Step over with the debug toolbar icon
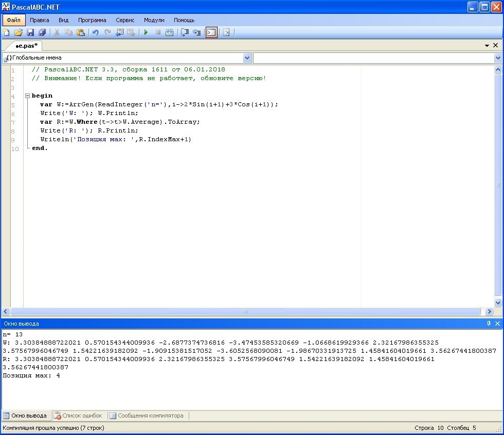This screenshot has width=504, height=435. click(185, 32)
